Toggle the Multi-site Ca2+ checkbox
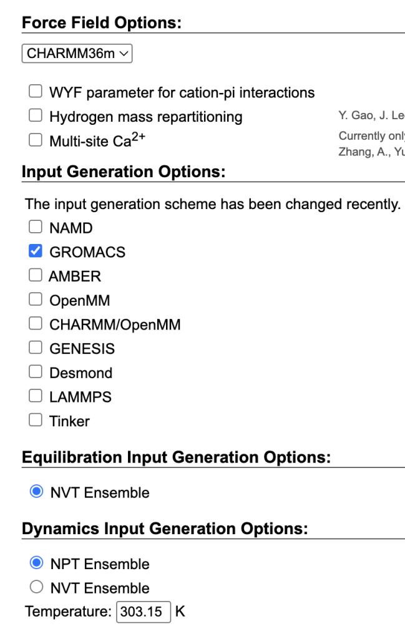The image size is (405, 639). [36, 140]
